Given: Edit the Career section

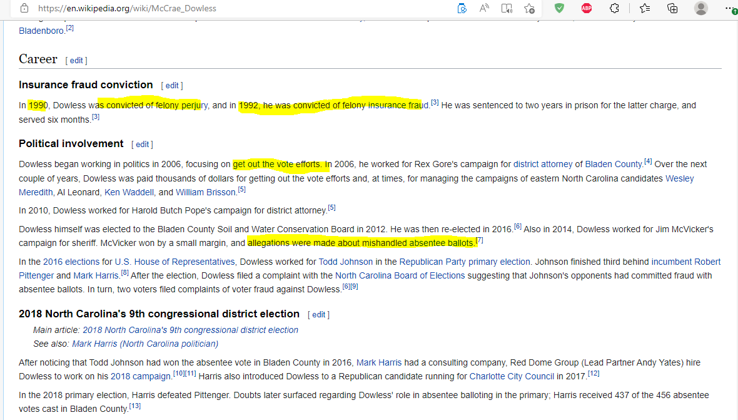Looking at the screenshot, I should click(x=76, y=60).
